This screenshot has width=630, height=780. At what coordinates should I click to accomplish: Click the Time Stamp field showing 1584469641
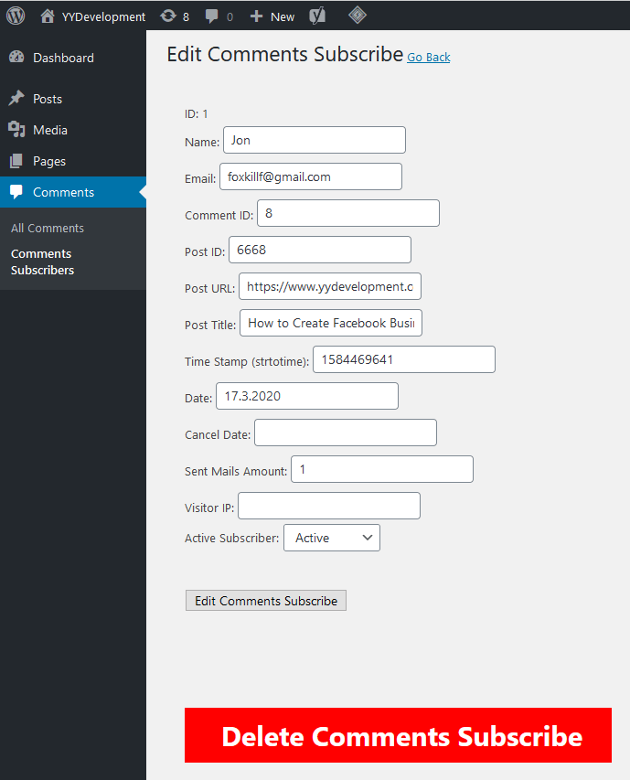pos(404,359)
